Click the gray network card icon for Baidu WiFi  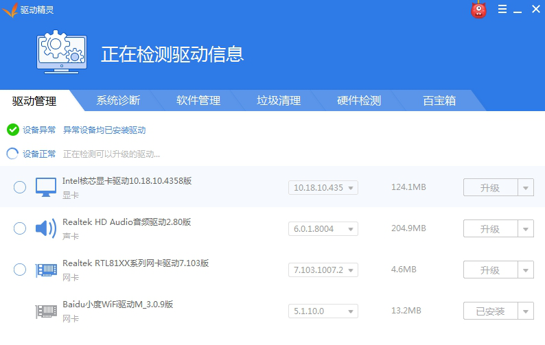(46, 311)
